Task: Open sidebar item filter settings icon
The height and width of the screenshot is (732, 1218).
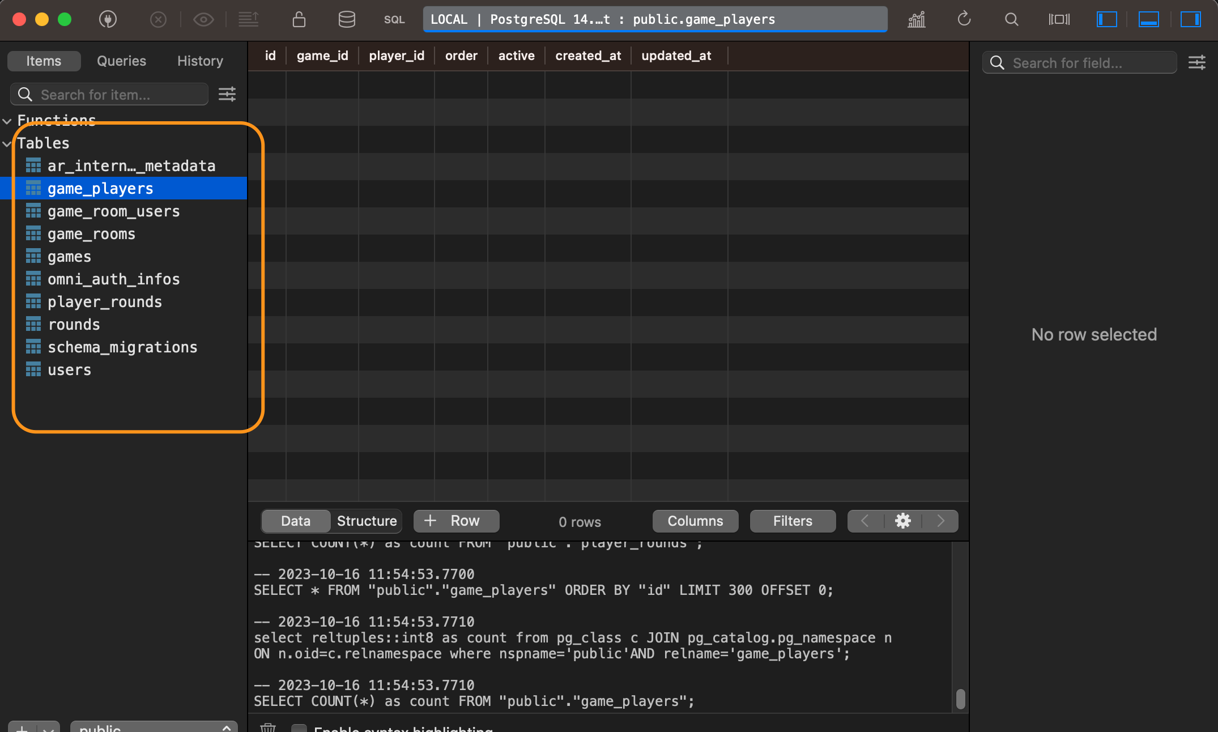Action: point(227,94)
